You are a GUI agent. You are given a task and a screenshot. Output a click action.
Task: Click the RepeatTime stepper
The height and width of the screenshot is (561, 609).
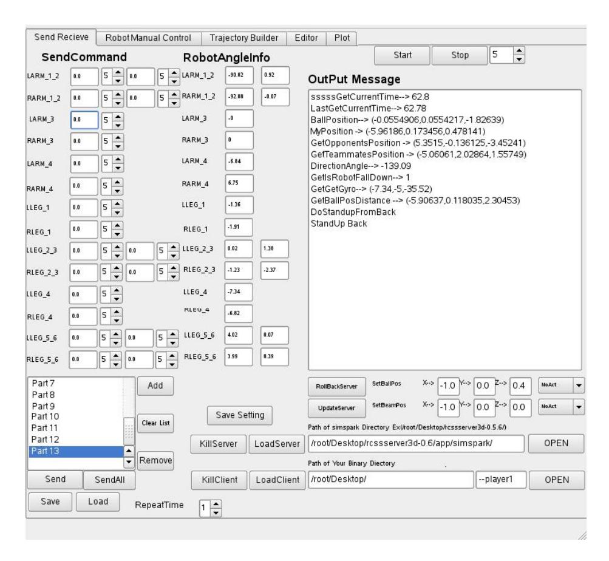tap(210, 508)
